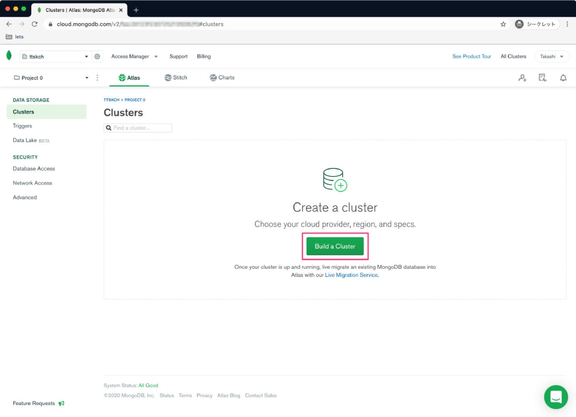Open the project activity feed icon
This screenshot has height=417, width=576.
(543, 78)
